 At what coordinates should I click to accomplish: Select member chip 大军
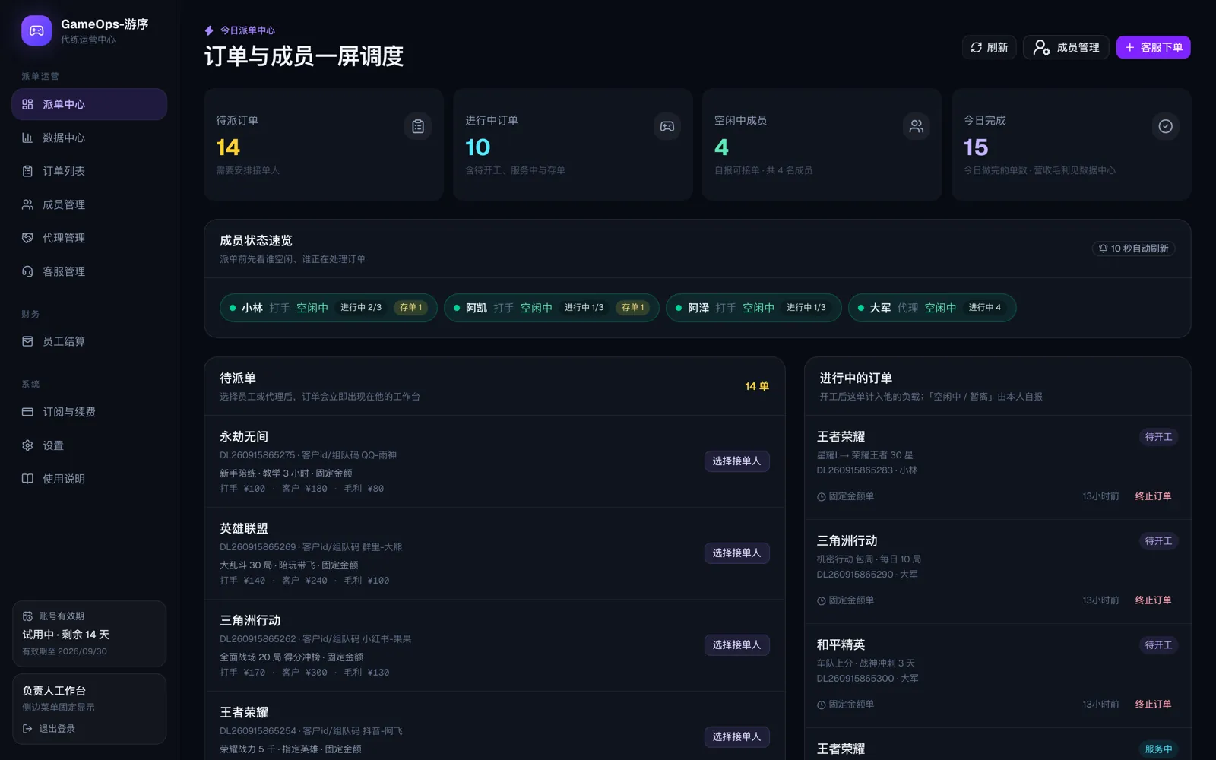[932, 308]
